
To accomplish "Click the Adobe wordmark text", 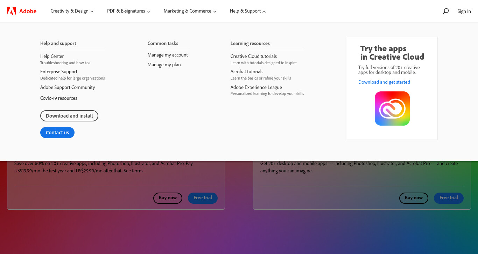I will (x=28, y=11).
